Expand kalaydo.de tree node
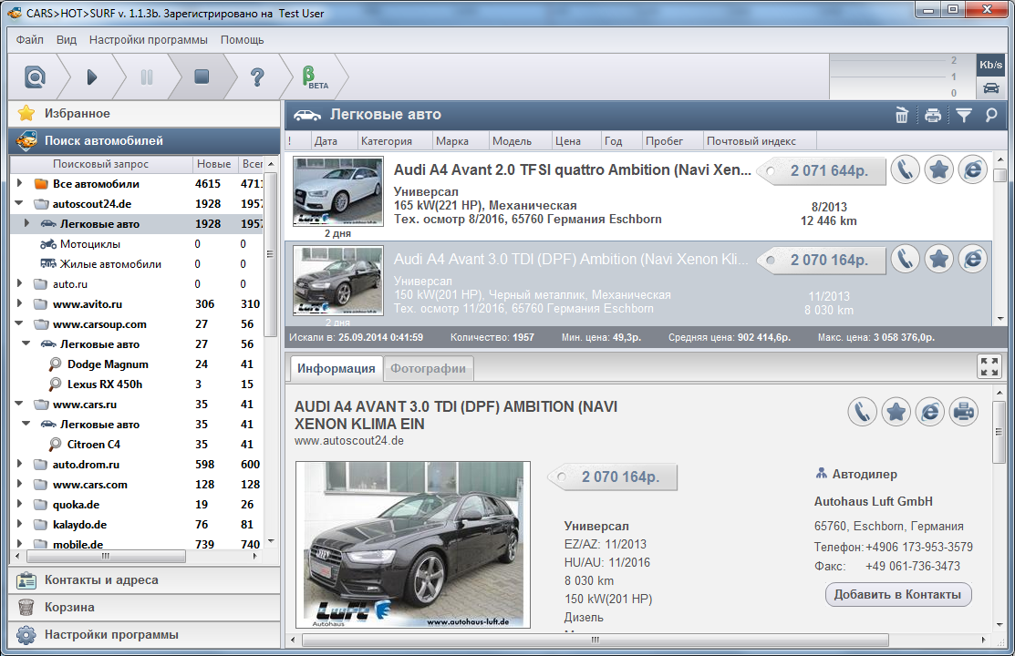 coord(19,524)
